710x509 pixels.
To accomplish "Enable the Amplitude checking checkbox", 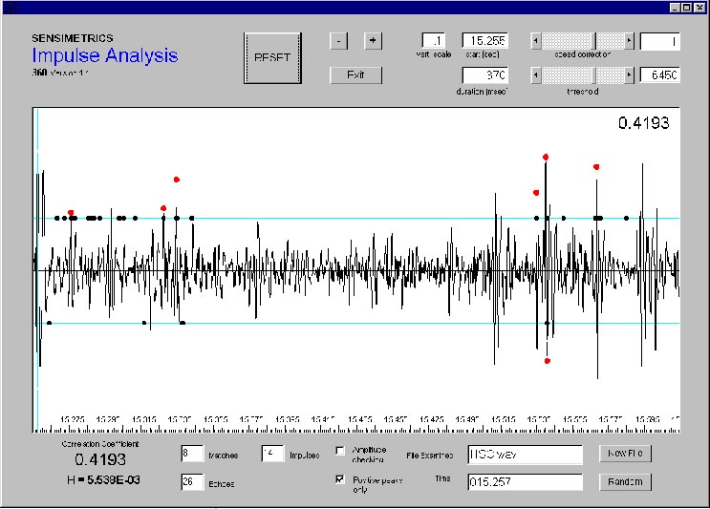I will tap(340, 451).
